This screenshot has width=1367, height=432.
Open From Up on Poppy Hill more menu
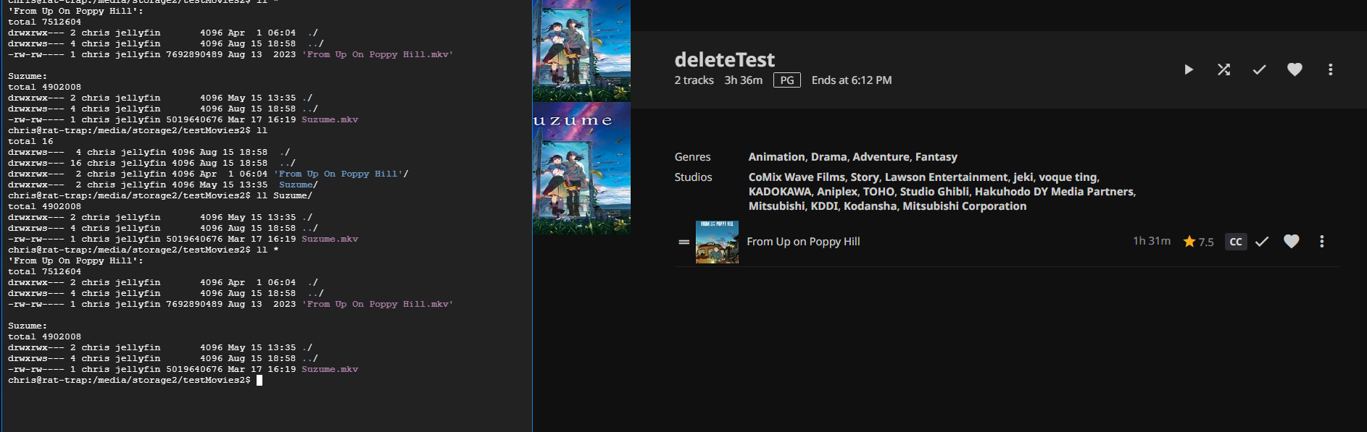click(1321, 242)
